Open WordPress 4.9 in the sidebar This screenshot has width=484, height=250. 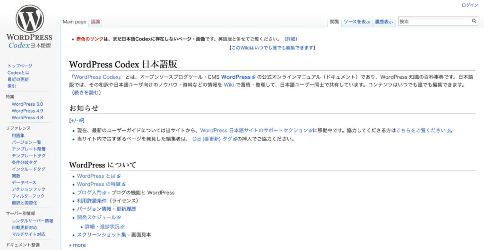27,111
